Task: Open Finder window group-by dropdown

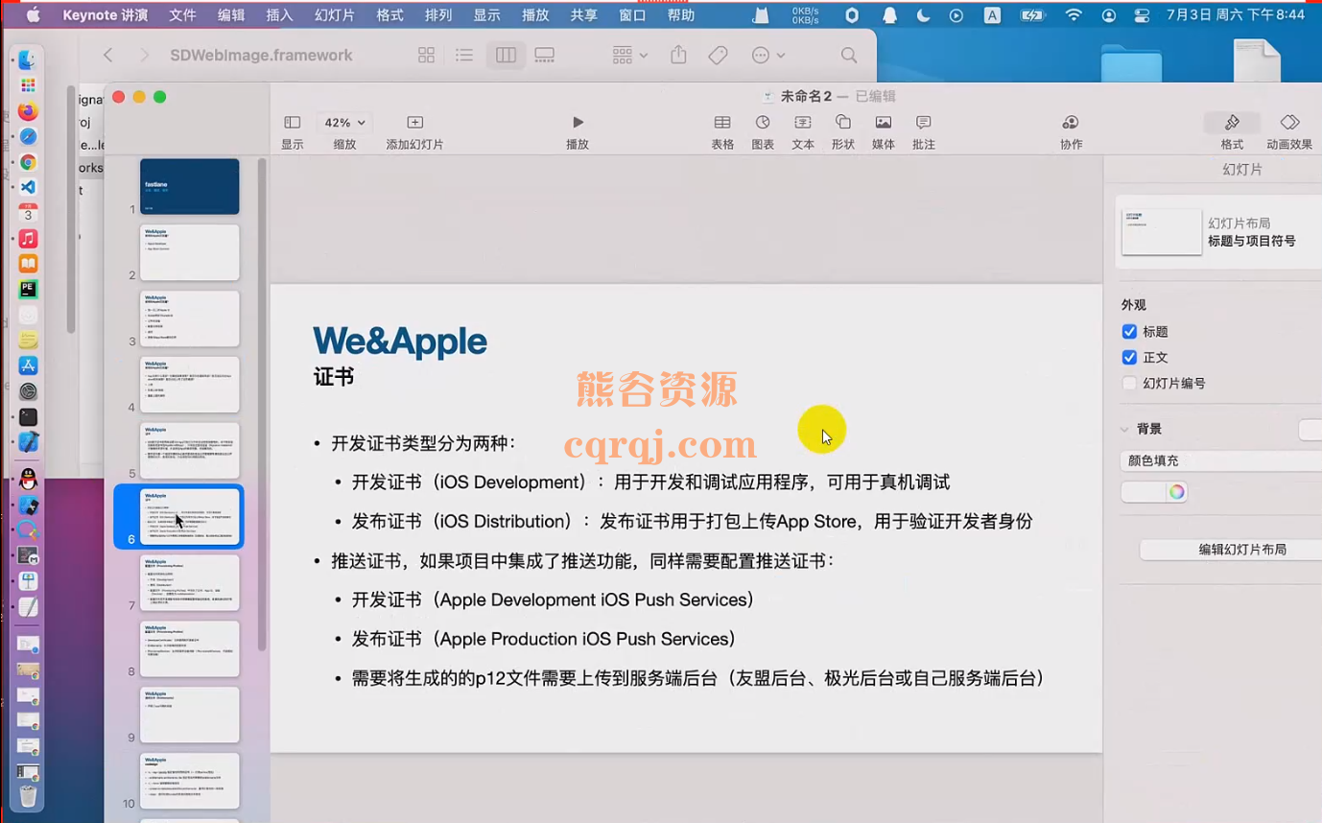Action: coord(629,56)
